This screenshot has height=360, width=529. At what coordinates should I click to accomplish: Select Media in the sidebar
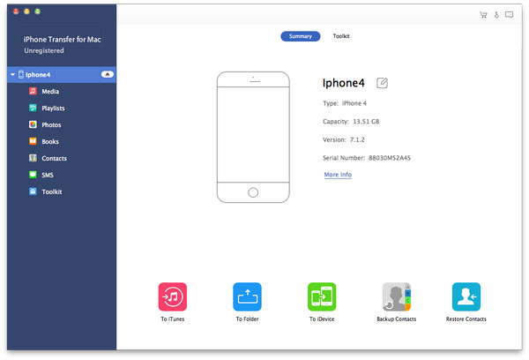point(50,91)
